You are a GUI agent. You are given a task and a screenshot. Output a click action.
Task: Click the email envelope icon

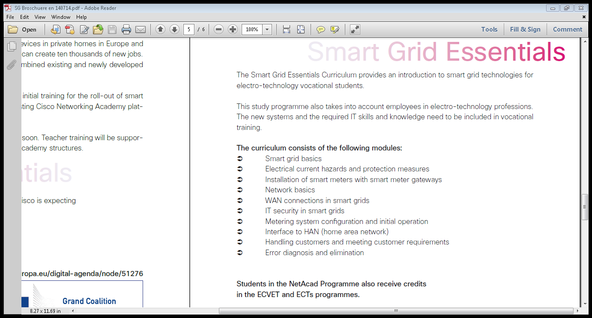(x=141, y=29)
